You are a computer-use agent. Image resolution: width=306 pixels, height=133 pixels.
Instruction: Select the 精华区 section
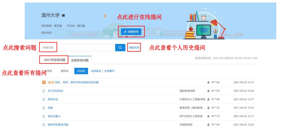click(x=65, y=71)
